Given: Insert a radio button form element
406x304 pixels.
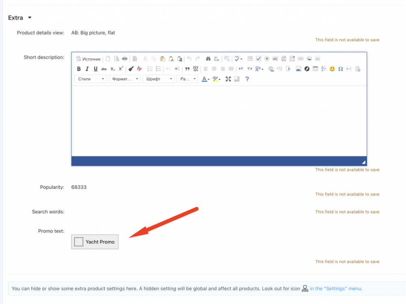Looking at the screenshot, I should (x=267, y=59).
